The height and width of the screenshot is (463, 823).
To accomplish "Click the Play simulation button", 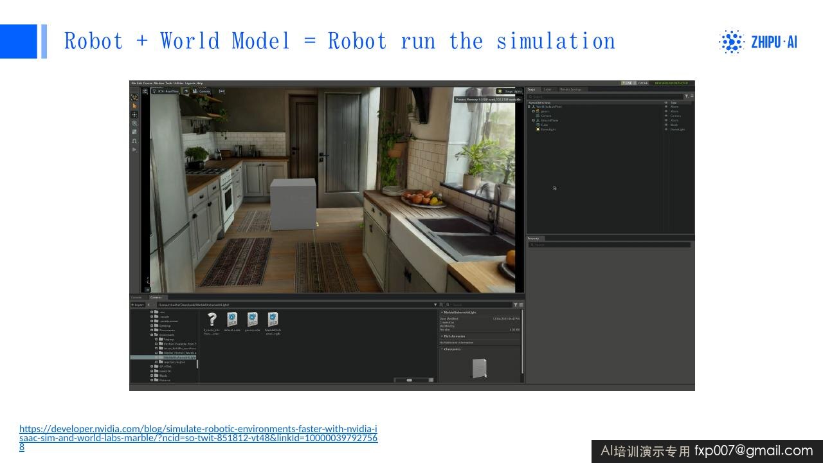I will coord(134,150).
